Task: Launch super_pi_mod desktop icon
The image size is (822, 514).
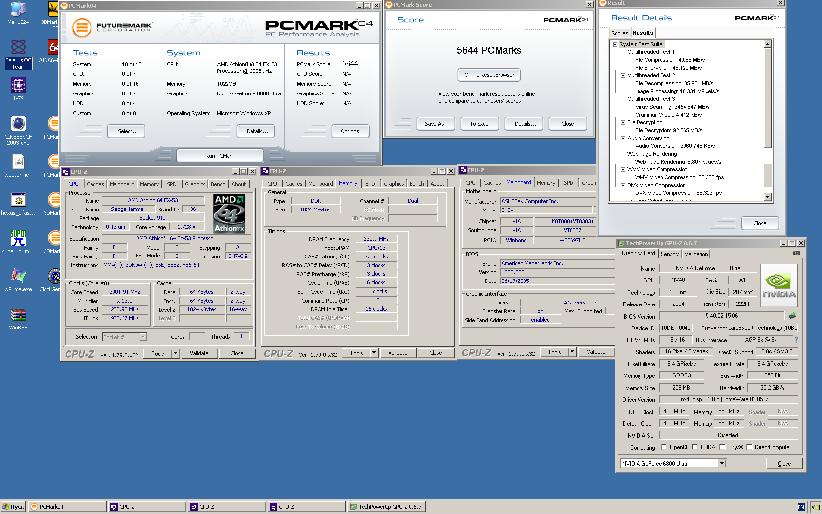Action: coord(18,242)
